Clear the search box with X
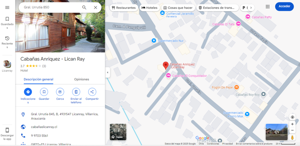 tap(95, 7)
